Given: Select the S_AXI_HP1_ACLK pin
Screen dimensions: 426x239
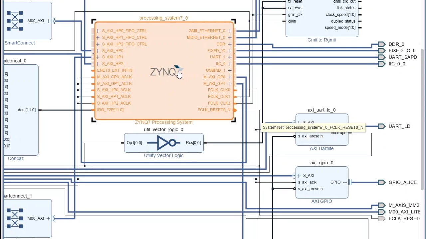Looking at the screenshot, I should 114,97.
